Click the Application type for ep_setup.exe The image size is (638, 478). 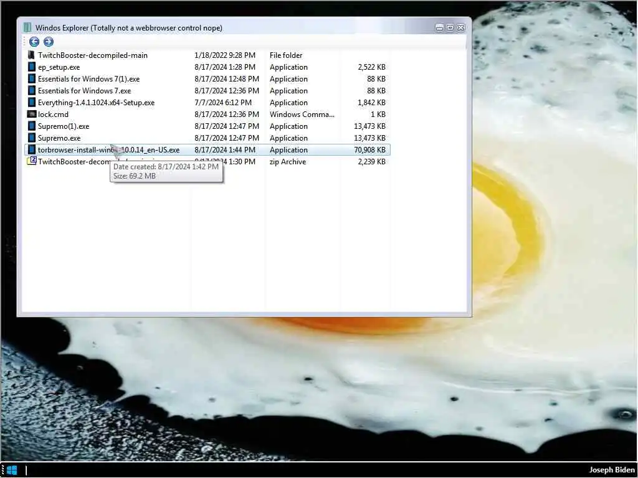pyautogui.click(x=288, y=67)
